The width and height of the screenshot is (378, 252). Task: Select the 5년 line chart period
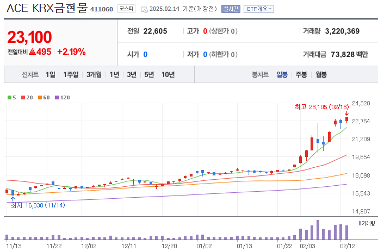[x=149, y=74]
